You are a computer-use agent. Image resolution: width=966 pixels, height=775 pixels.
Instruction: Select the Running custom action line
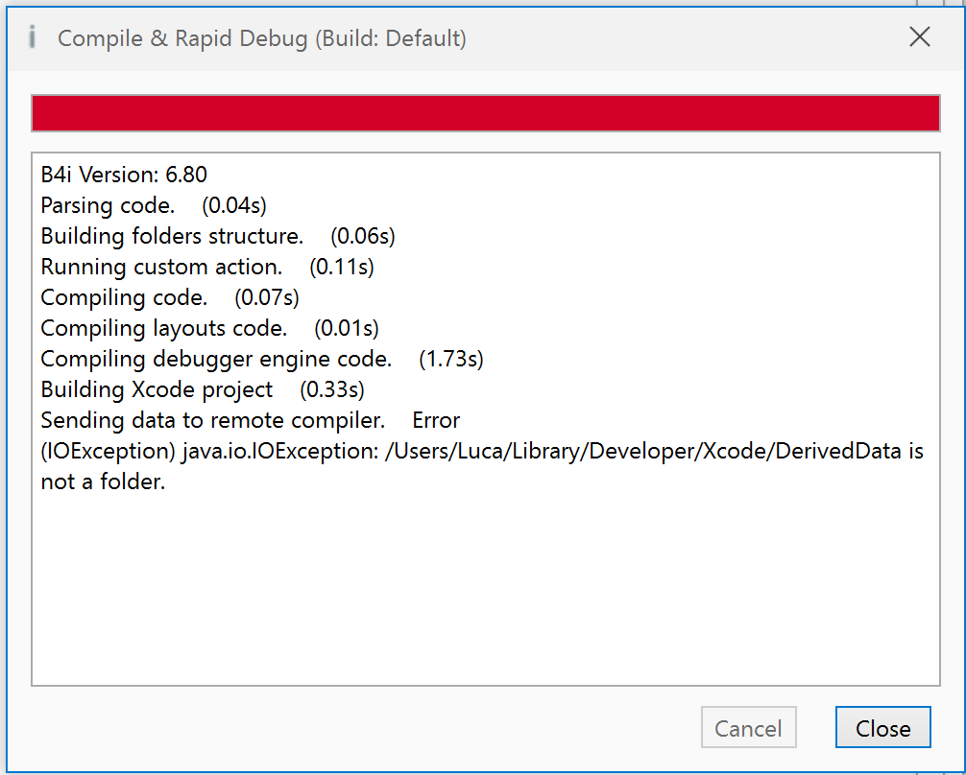click(207, 267)
